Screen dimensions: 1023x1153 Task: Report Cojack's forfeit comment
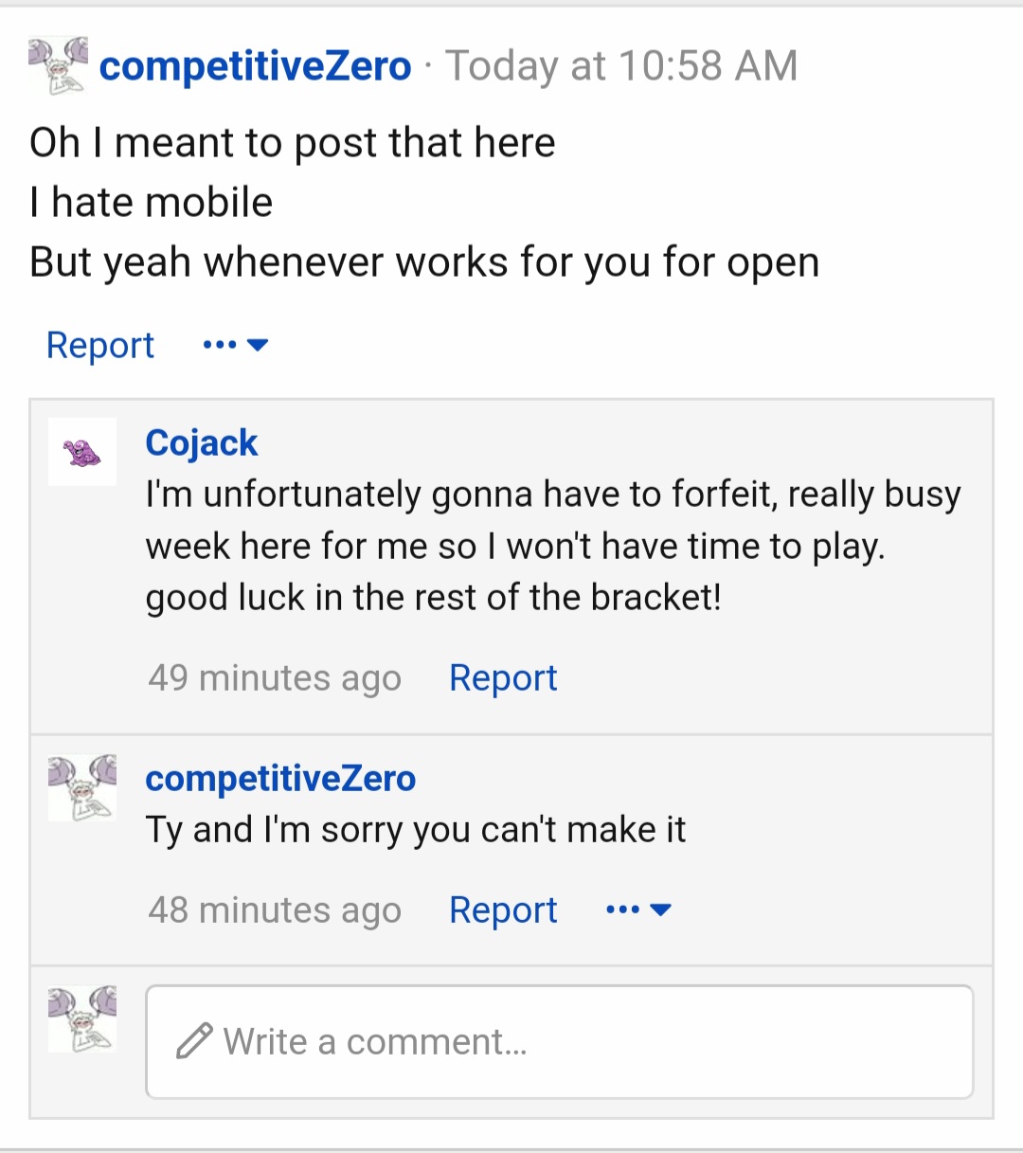[x=503, y=677]
